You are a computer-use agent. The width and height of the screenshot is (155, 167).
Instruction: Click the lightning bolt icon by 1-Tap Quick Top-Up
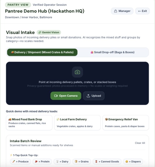[11, 155]
